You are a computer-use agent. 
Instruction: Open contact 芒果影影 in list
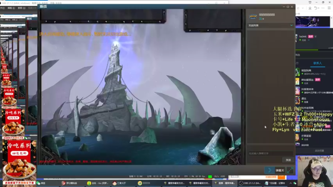click(x=314, y=138)
